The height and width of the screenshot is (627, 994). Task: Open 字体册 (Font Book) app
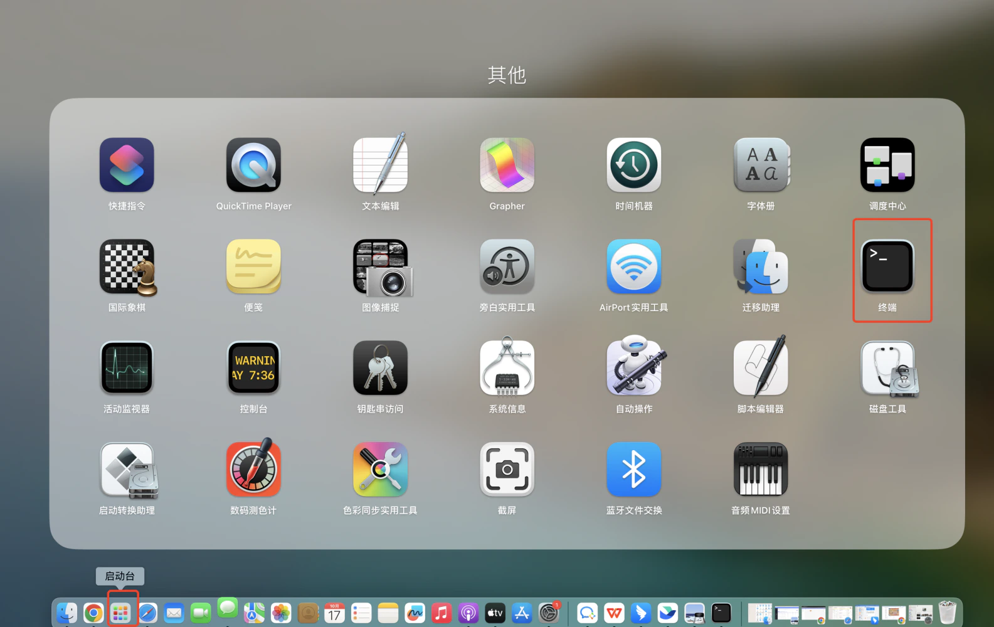[x=761, y=165]
